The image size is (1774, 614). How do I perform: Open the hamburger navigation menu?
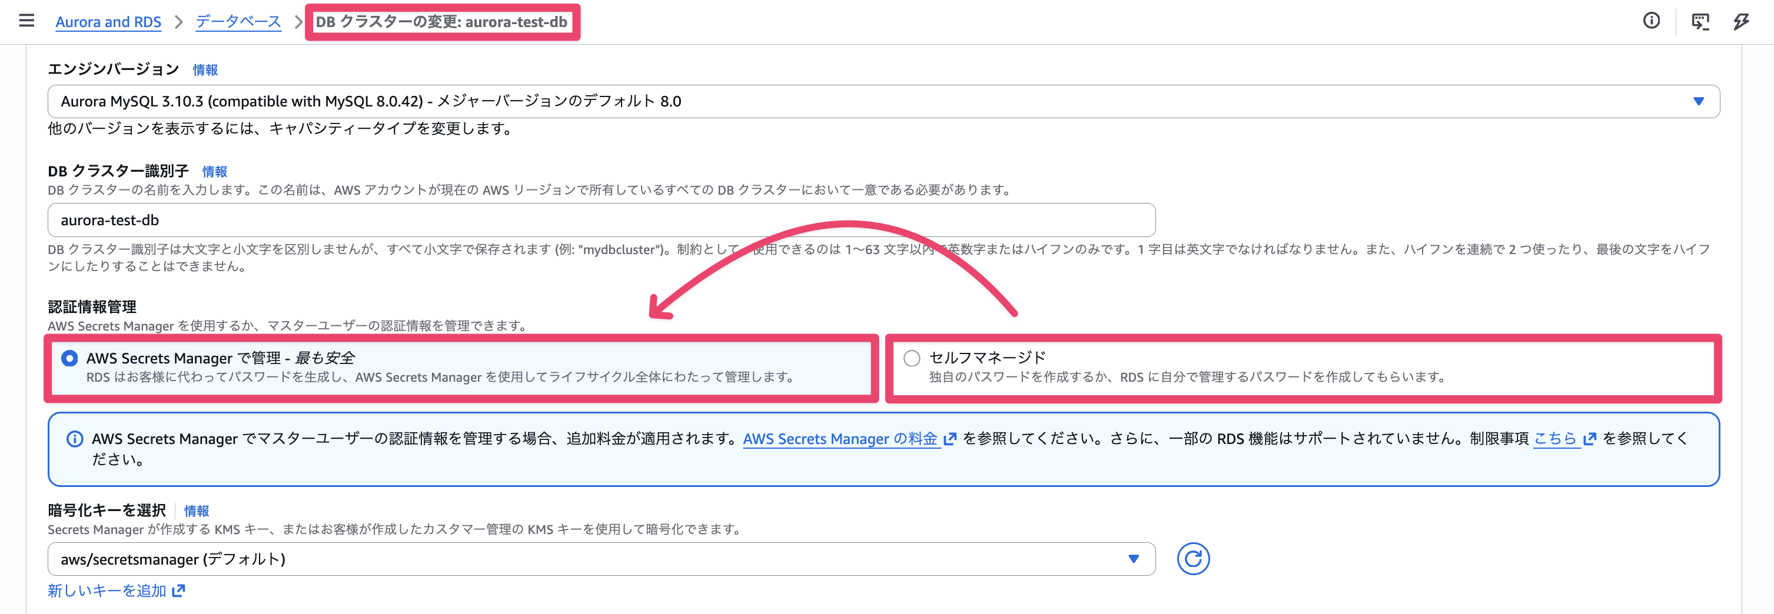(x=26, y=21)
